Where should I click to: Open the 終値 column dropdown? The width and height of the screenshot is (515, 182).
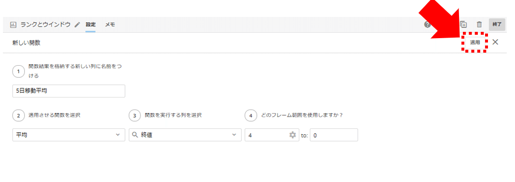(185, 135)
